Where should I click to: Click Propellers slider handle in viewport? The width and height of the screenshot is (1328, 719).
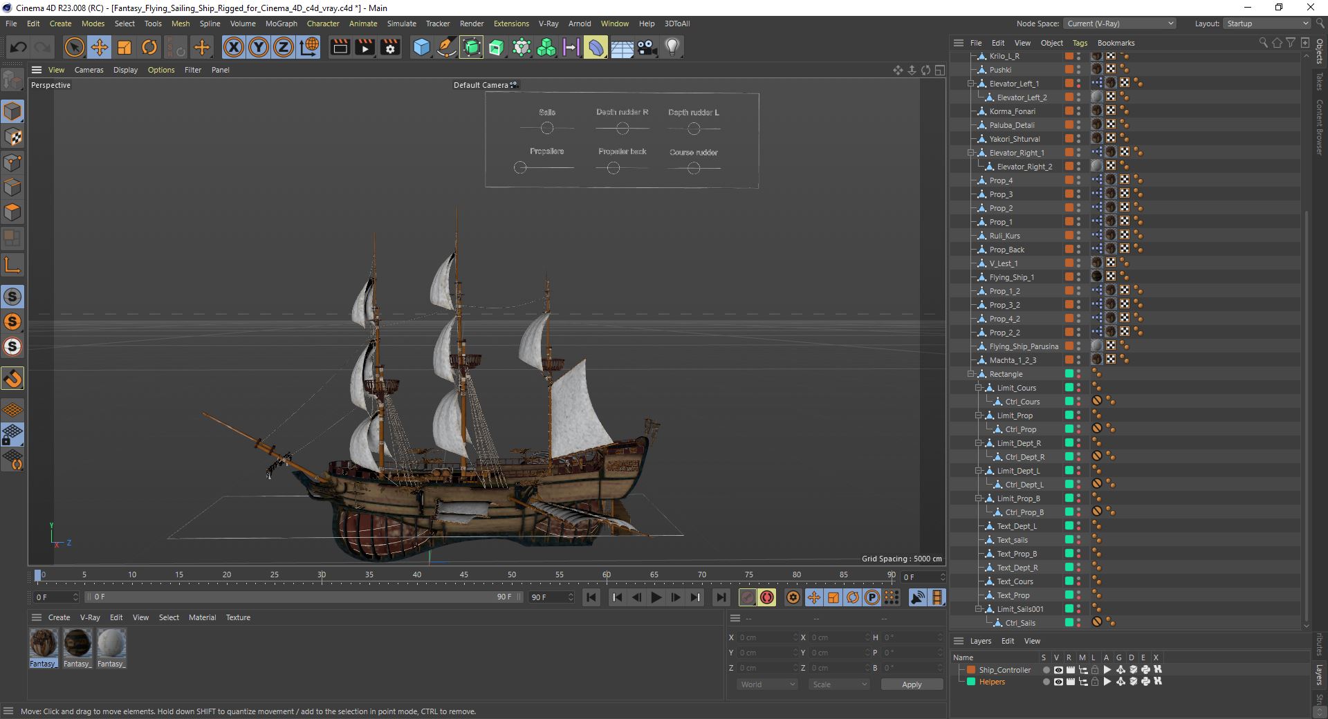(520, 167)
